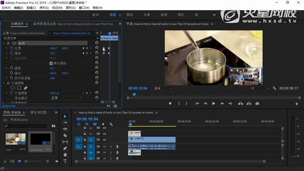Select the Ripple Edit tool
This screenshot has width=304, height=171.
[65, 129]
